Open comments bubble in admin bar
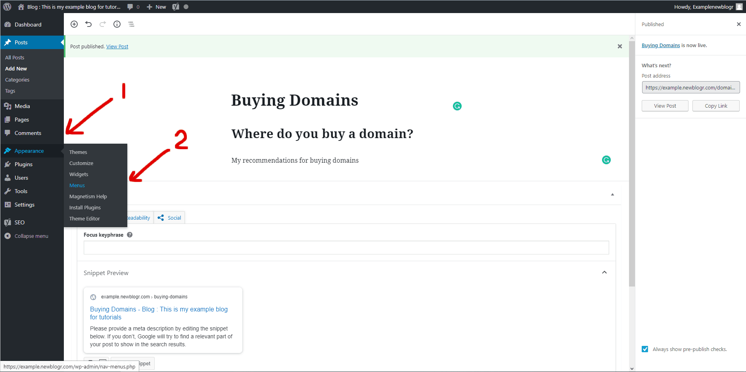This screenshot has width=746, height=372. coord(133,7)
